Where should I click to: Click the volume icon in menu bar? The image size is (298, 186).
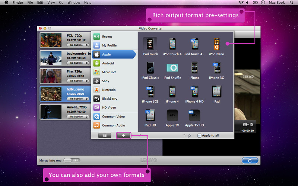tap(247, 3)
